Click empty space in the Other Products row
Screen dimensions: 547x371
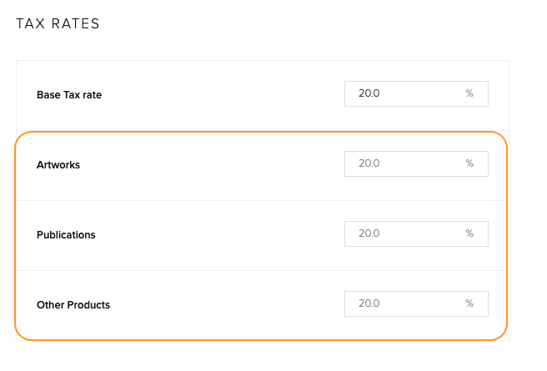click(x=225, y=305)
